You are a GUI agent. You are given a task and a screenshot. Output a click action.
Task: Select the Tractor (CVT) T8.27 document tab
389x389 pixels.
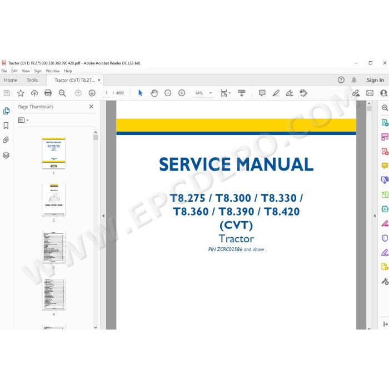74,80
